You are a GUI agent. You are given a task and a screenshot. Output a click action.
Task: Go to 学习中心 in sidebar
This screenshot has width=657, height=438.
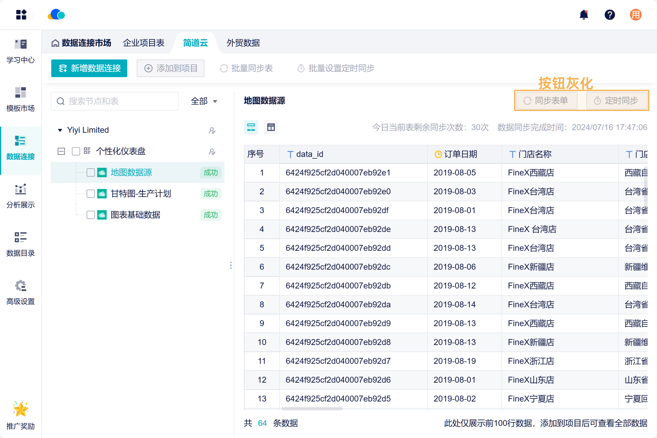21,51
